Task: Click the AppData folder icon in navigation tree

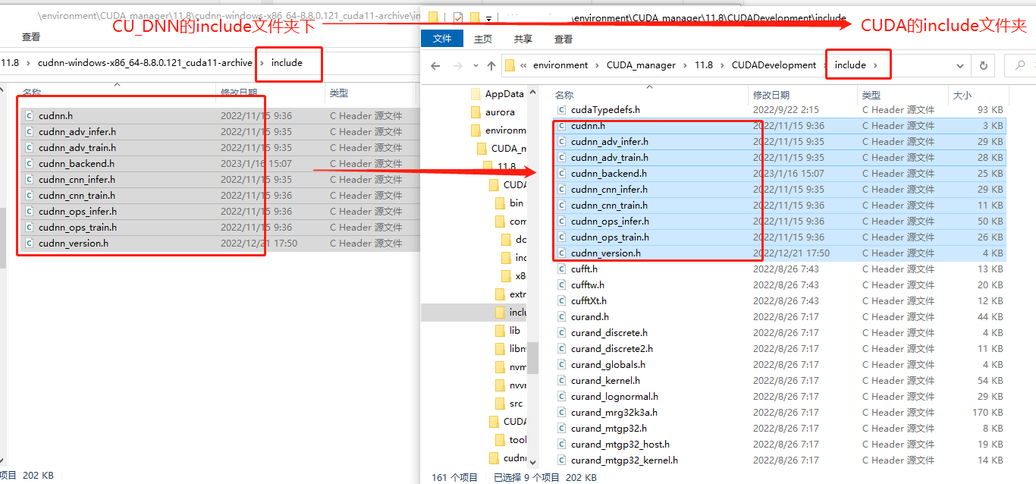Action: [x=476, y=94]
